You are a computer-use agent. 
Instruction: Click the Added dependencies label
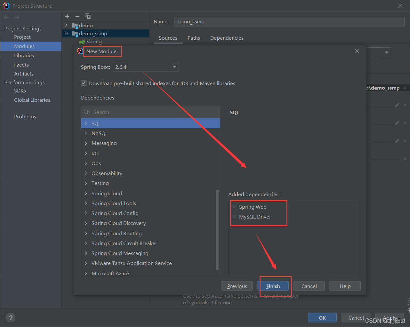click(x=254, y=194)
